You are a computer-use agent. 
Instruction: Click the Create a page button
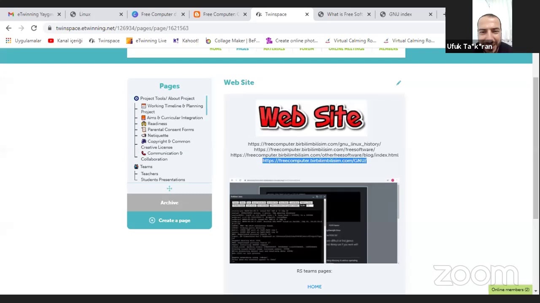point(169,221)
